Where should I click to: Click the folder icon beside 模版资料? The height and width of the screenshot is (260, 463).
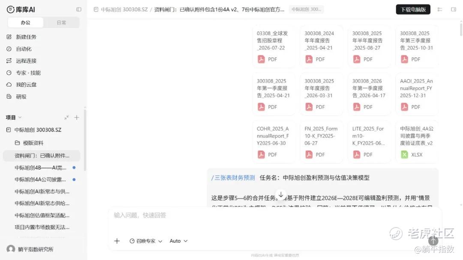coord(18,143)
